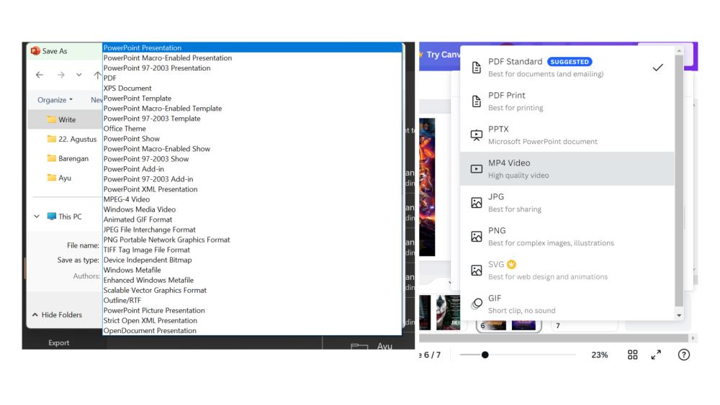
Task: Choose PowerPoint XML Presentation type
Action: coord(252,189)
